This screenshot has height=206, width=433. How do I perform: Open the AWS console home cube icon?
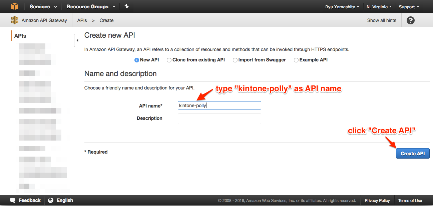[14, 6]
